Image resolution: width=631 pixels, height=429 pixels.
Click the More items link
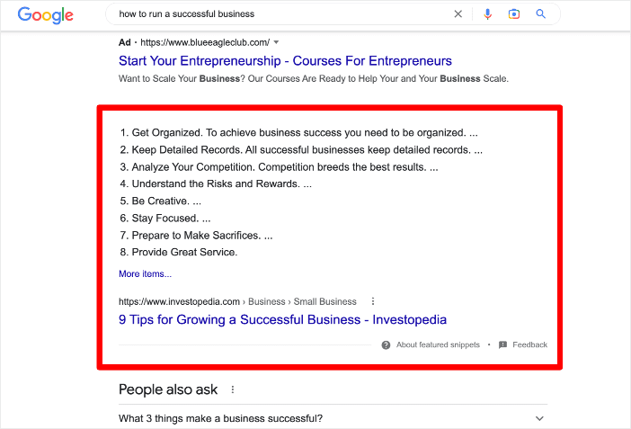click(145, 274)
